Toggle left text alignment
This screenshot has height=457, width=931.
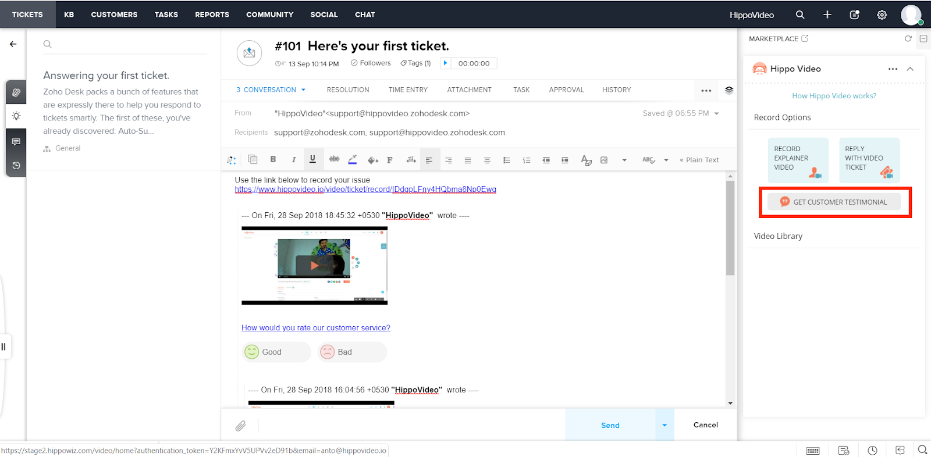(429, 160)
